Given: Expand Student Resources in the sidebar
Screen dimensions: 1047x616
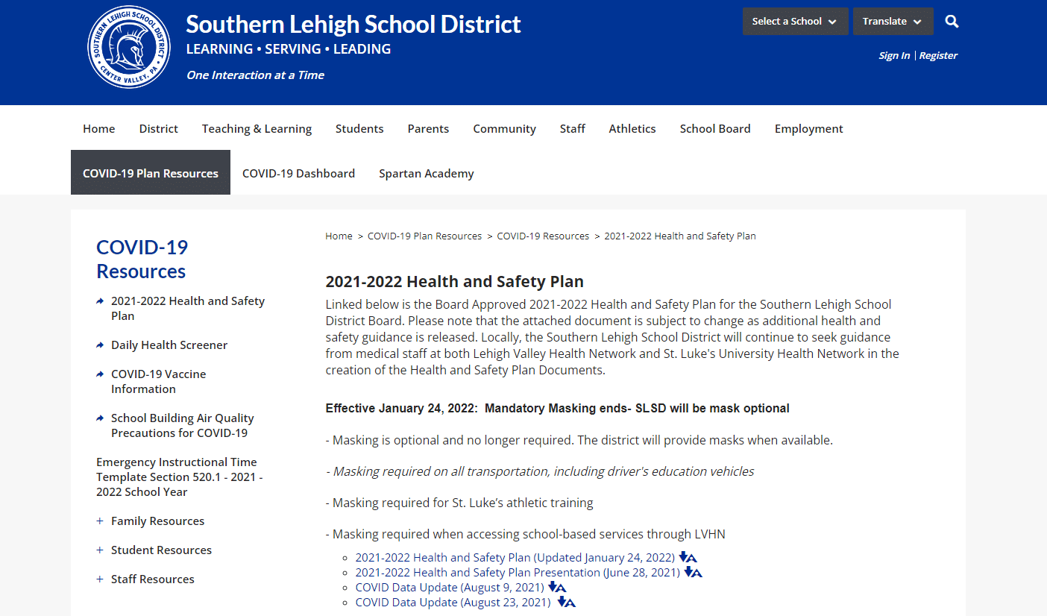Looking at the screenshot, I should [x=99, y=550].
